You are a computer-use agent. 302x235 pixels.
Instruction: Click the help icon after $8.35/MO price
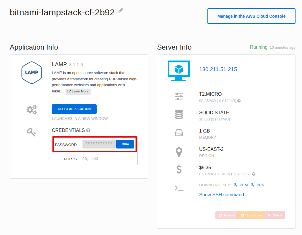239,101
